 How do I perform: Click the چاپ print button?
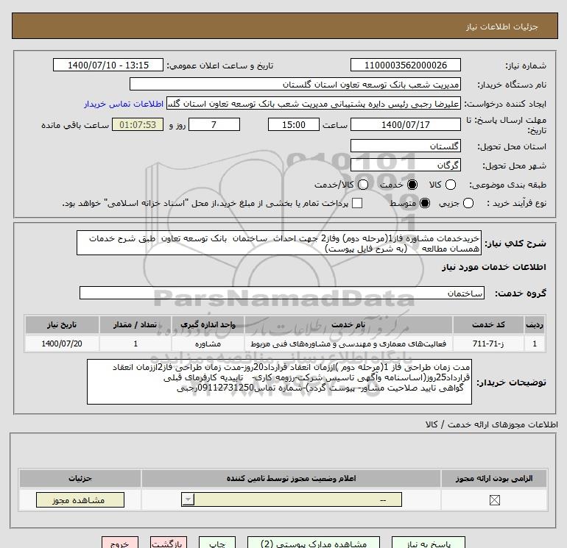(x=217, y=543)
